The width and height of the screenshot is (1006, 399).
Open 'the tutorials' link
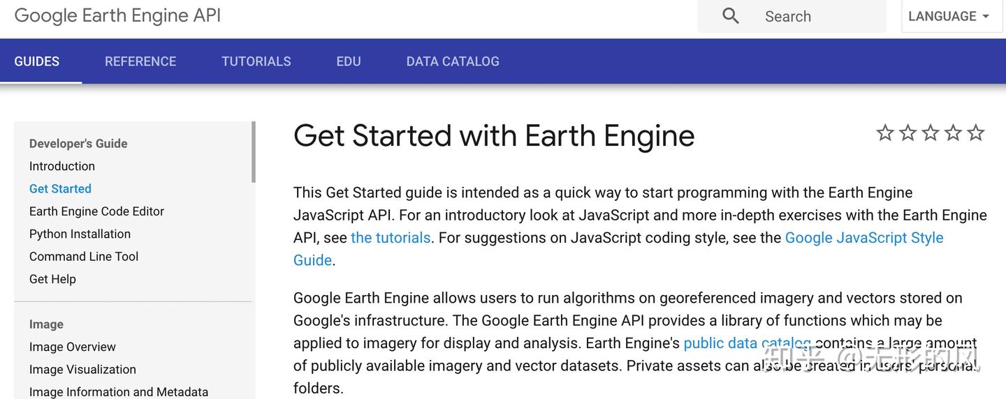[391, 238]
